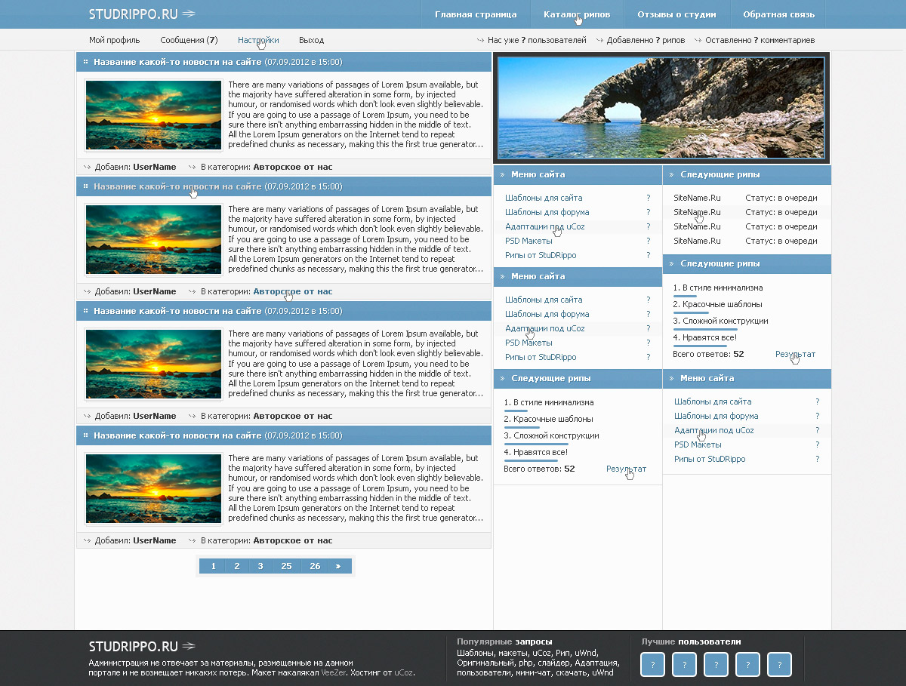Select Обратная связь in the header menu
The image size is (906, 686).
click(x=778, y=14)
